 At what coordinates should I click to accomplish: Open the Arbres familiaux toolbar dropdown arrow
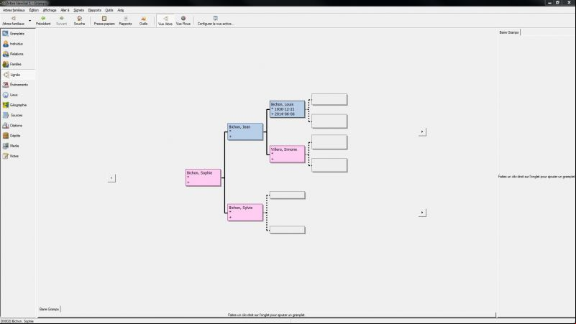click(29, 21)
